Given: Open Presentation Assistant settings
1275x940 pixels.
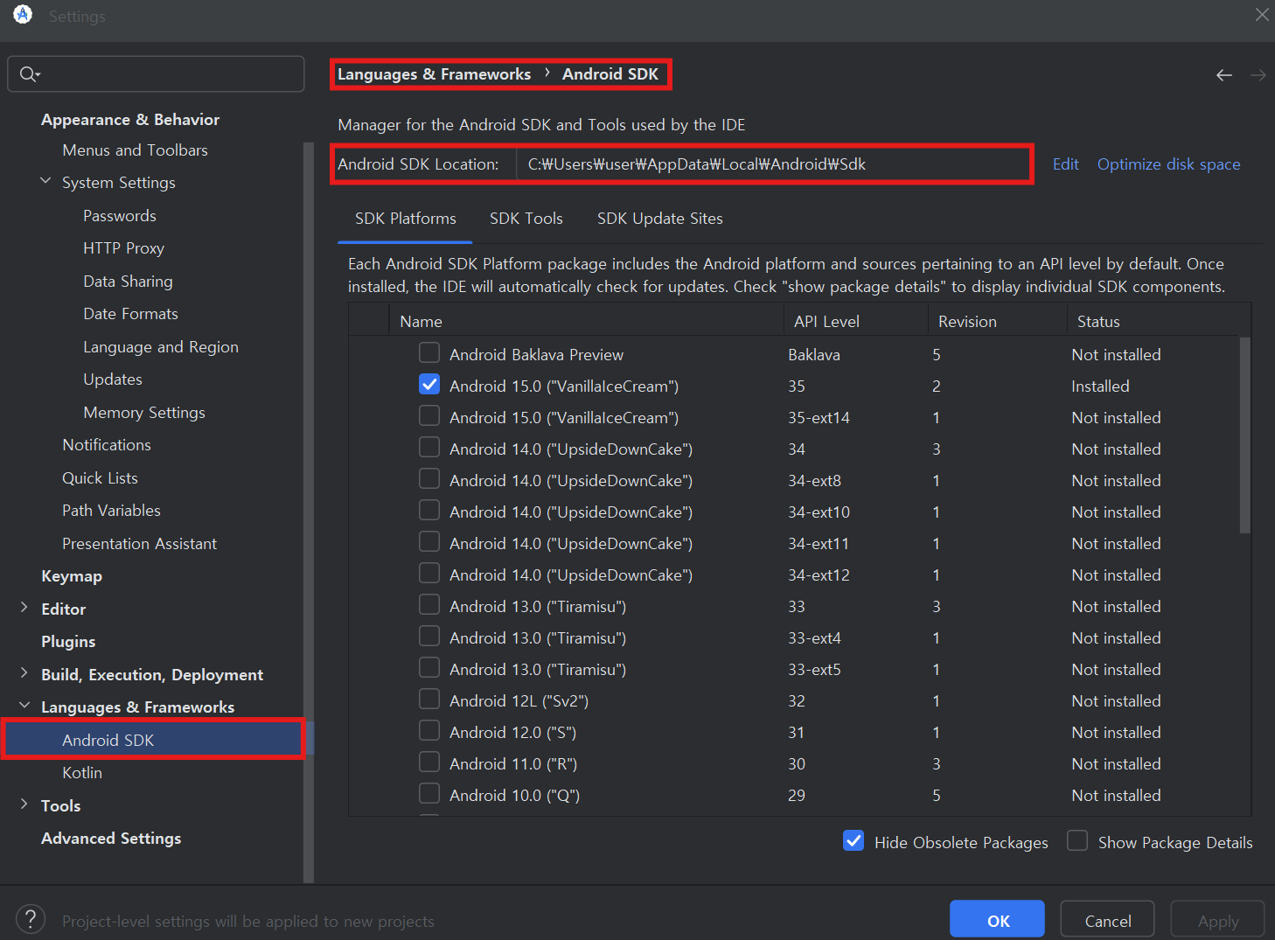Looking at the screenshot, I should coord(139,544).
